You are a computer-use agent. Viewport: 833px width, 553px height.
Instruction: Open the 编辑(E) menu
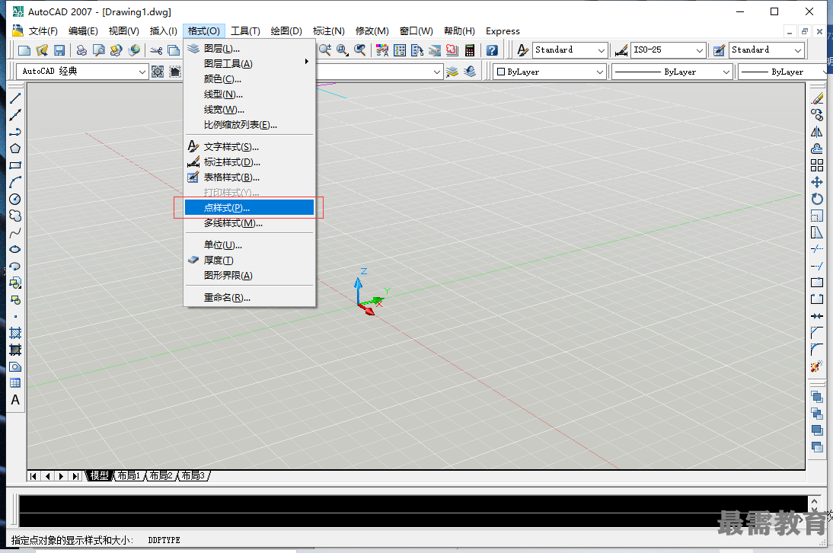click(84, 30)
